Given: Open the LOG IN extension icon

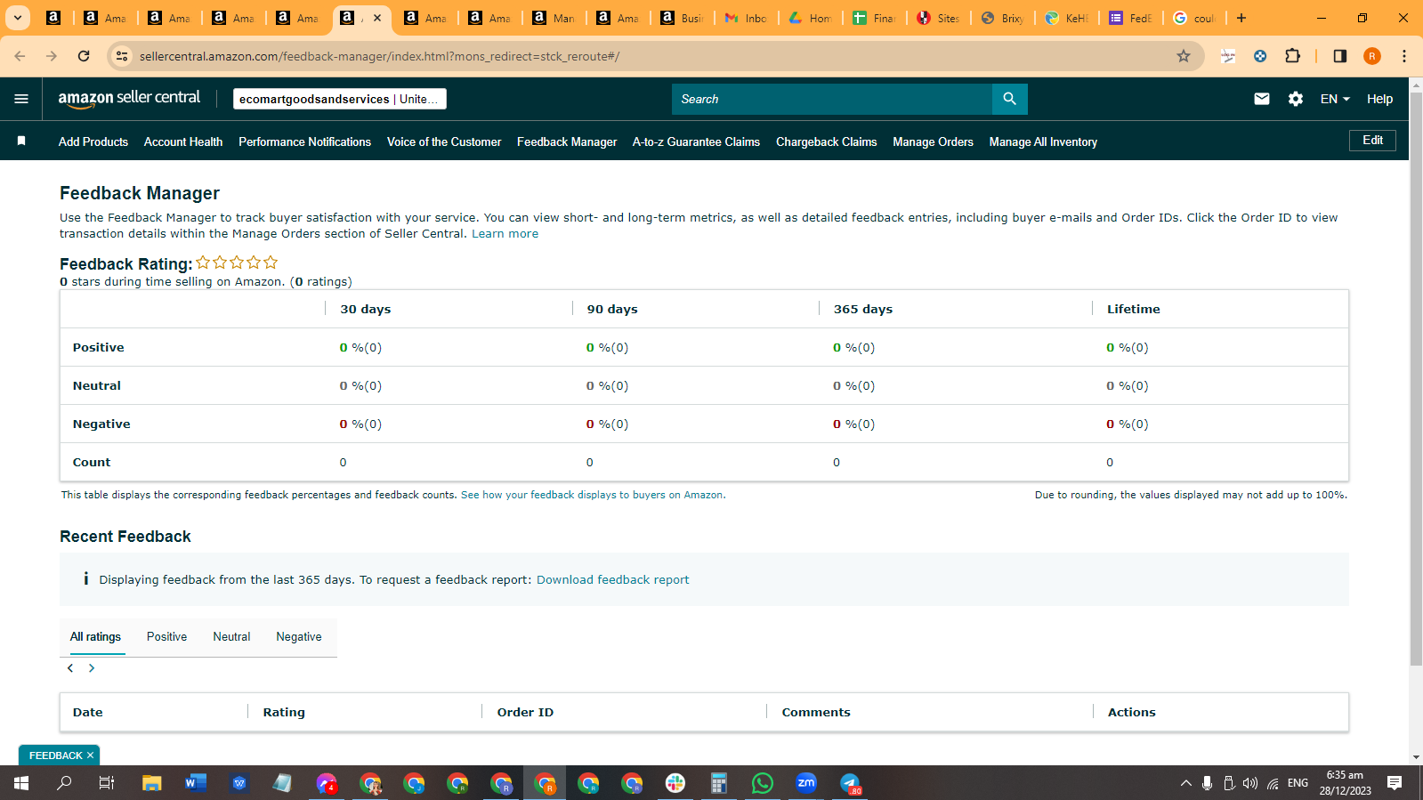Looking at the screenshot, I should 1228,56.
